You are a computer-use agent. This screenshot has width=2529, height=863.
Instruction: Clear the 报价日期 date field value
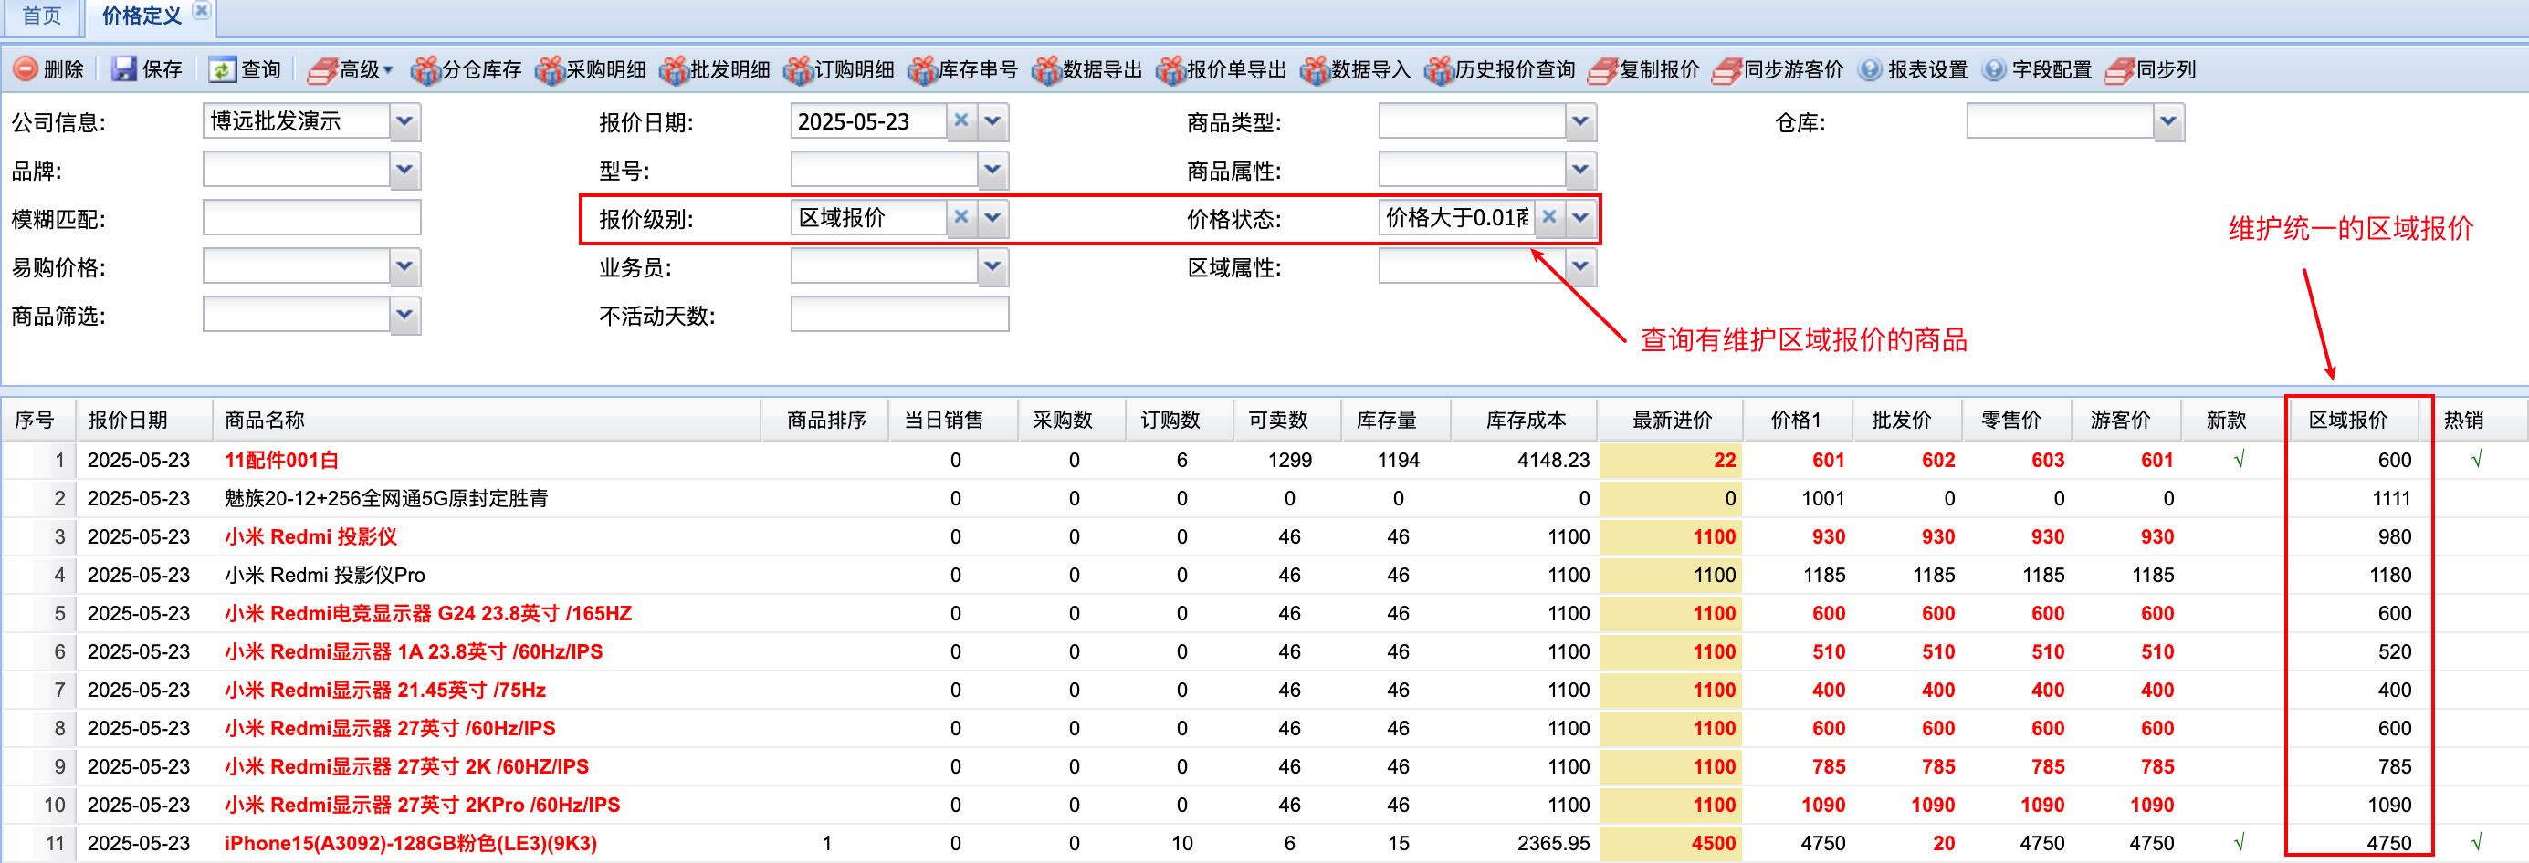click(961, 120)
